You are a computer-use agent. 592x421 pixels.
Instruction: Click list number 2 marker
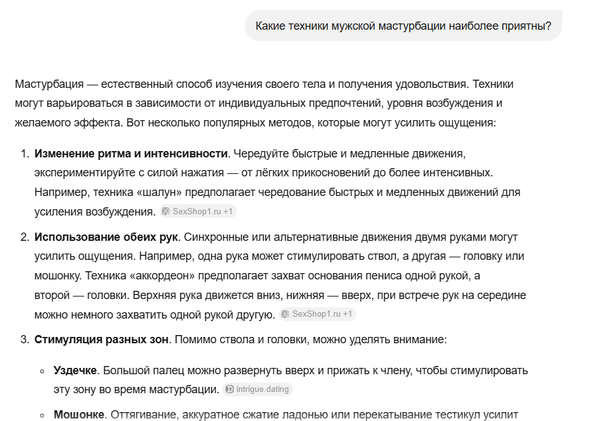tap(25, 237)
